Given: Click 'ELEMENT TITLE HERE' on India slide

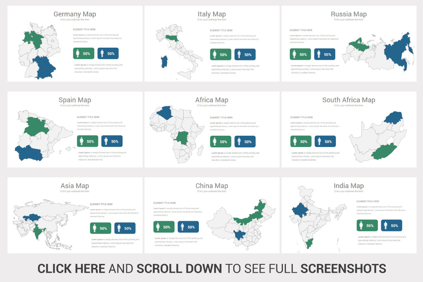Looking at the screenshot, I should click(368, 201).
